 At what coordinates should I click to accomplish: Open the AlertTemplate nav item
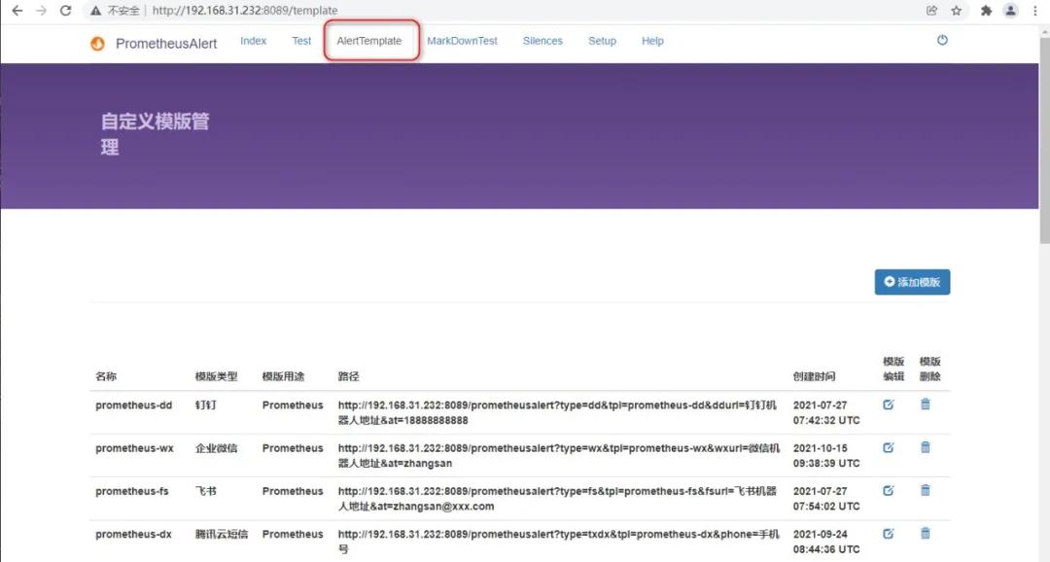(369, 41)
